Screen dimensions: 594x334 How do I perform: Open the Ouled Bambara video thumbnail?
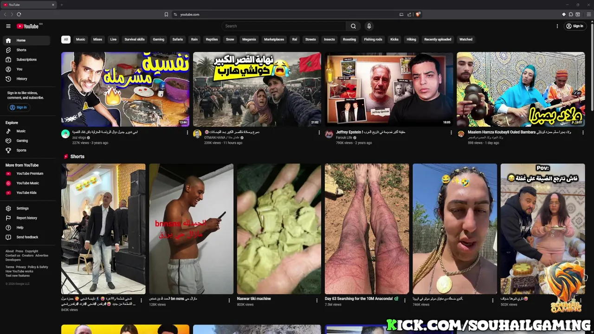(521, 89)
